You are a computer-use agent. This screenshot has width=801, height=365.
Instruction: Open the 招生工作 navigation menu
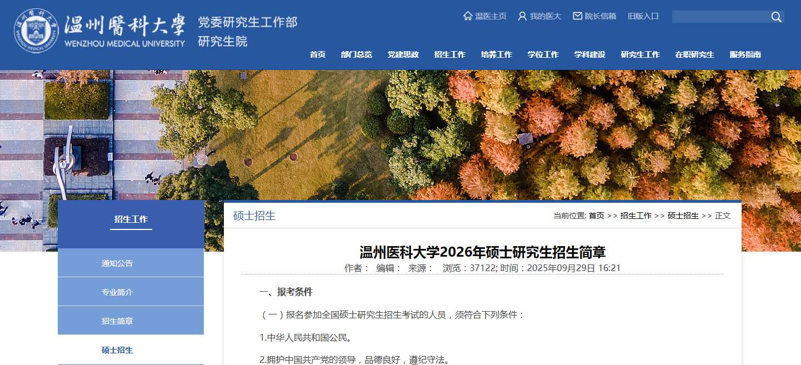[x=450, y=54]
